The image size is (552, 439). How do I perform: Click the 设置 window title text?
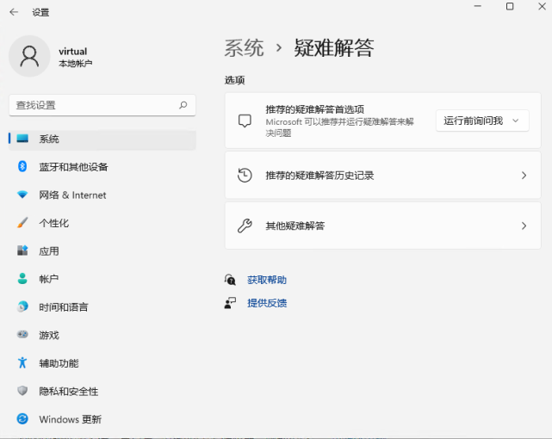[x=40, y=12]
